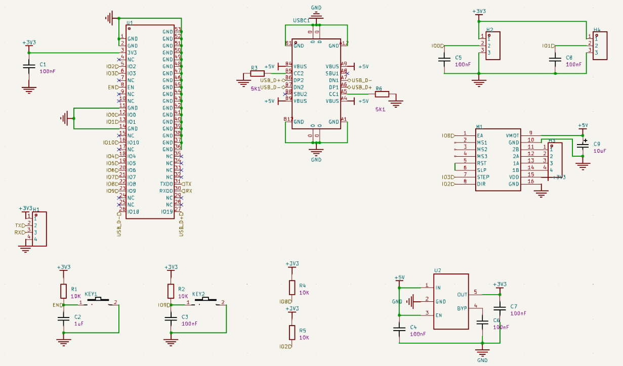Select capacitor C1 symbol near 100nF
The image size is (623, 366).
29,66
